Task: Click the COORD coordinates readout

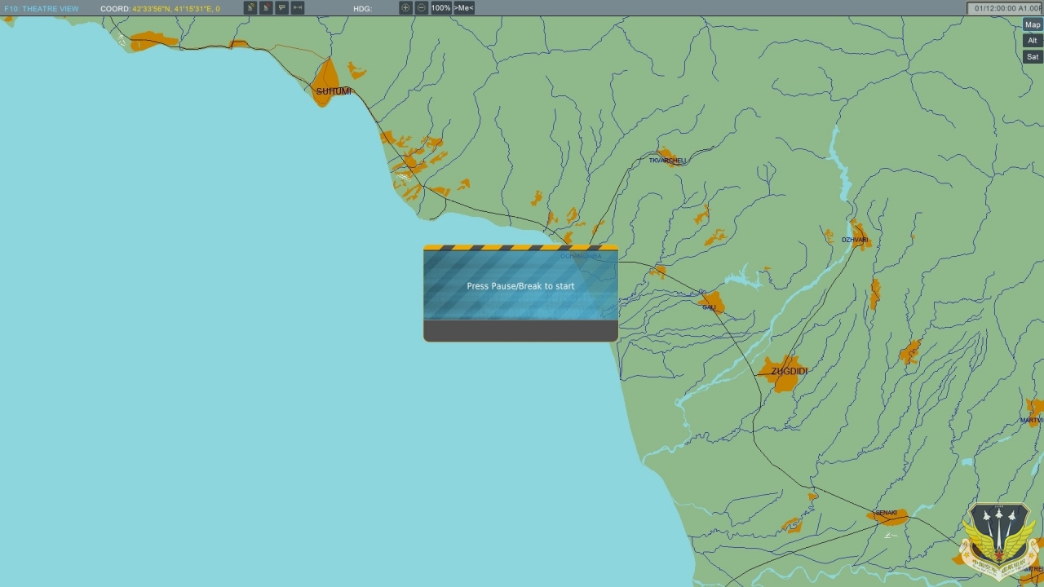Action: point(160,8)
